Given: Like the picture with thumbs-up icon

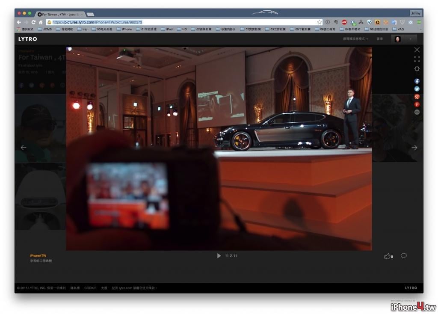Looking at the screenshot, I should point(387,256).
